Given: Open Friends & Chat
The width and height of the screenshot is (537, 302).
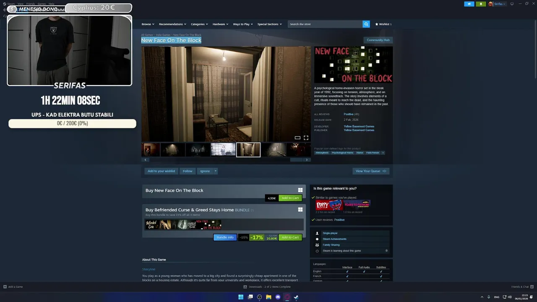Looking at the screenshot, I should pos(522,287).
